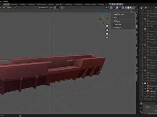Click mesh icon beside Cube.005
157x117 pixels.
tap(148, 76)
